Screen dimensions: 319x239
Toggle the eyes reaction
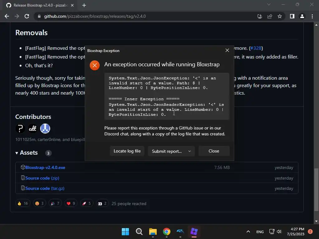102,204
